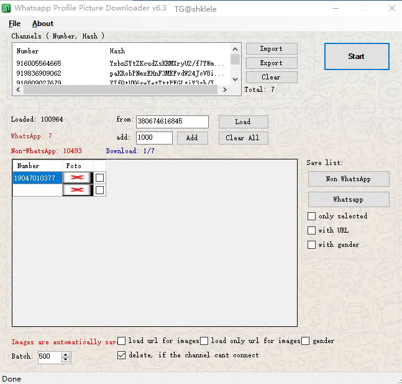
Task: Increase Batch value with the up spinner arrow
Action: [x=66, y=354]
